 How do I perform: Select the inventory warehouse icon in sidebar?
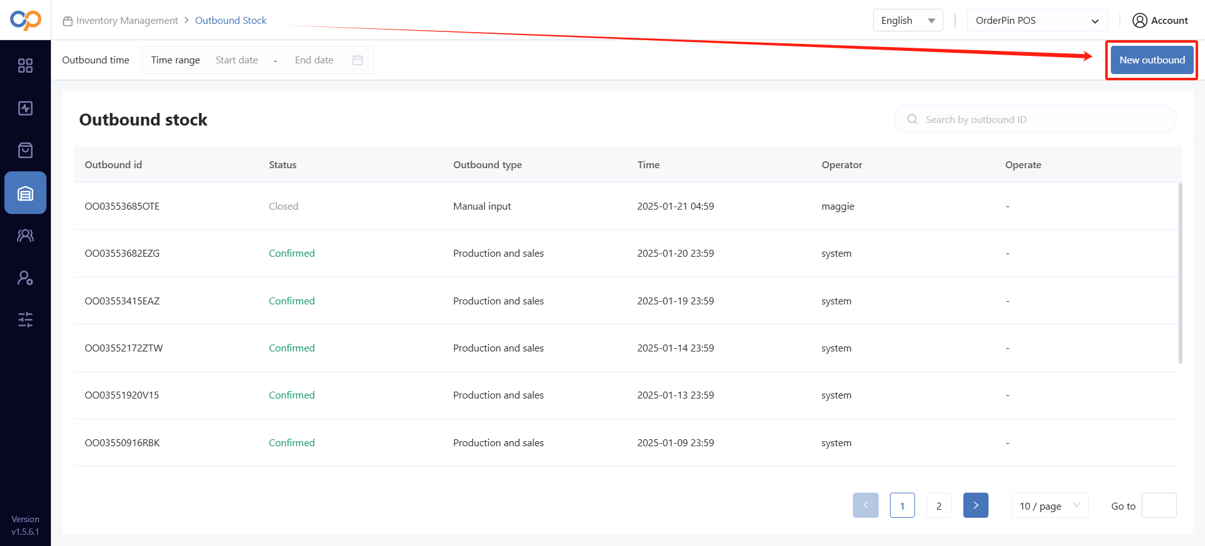[x=25, y=193]
